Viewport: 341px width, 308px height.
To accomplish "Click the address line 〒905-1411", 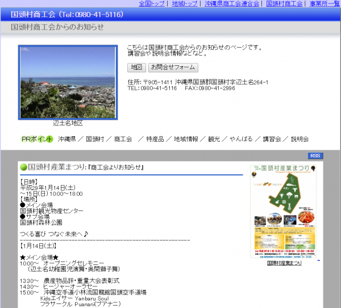I will [198, 82].
